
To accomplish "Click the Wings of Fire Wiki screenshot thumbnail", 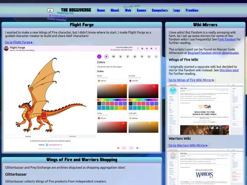I will (x=205, y=109).
